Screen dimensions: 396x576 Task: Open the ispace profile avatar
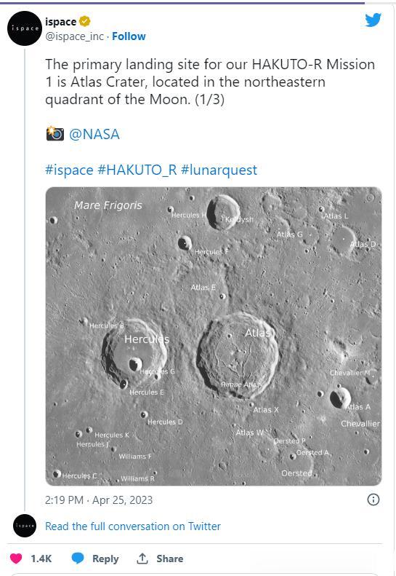25,28
